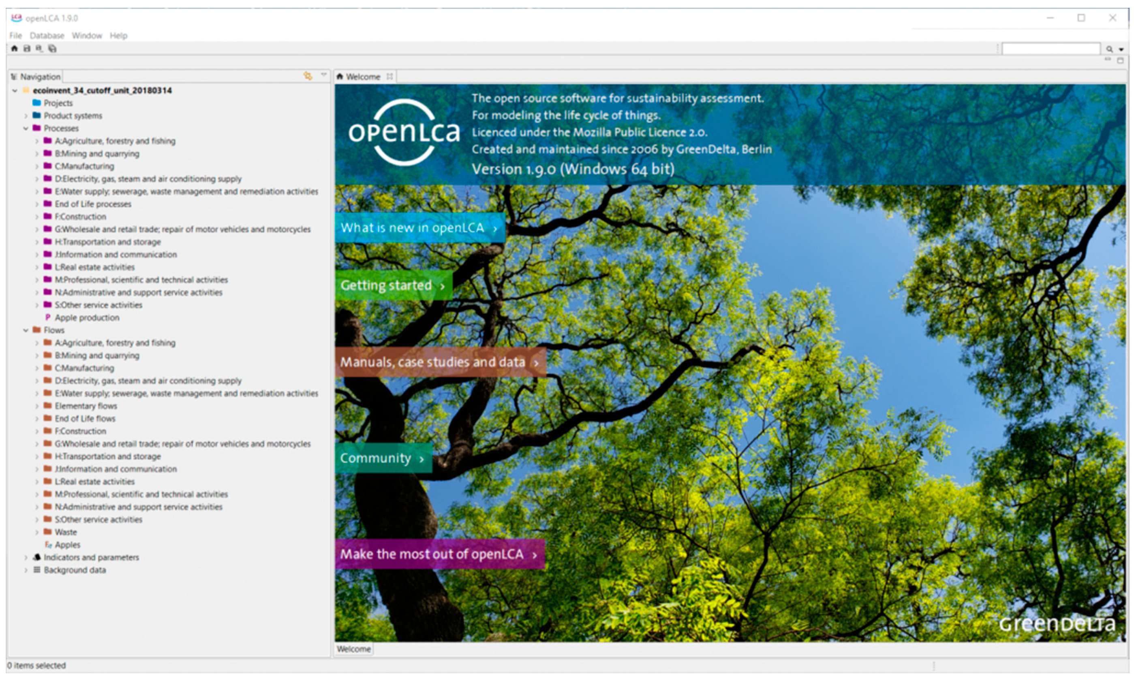Click into the search text field
Screen dimensions: 1134x681
click(x=1051, y=49)
